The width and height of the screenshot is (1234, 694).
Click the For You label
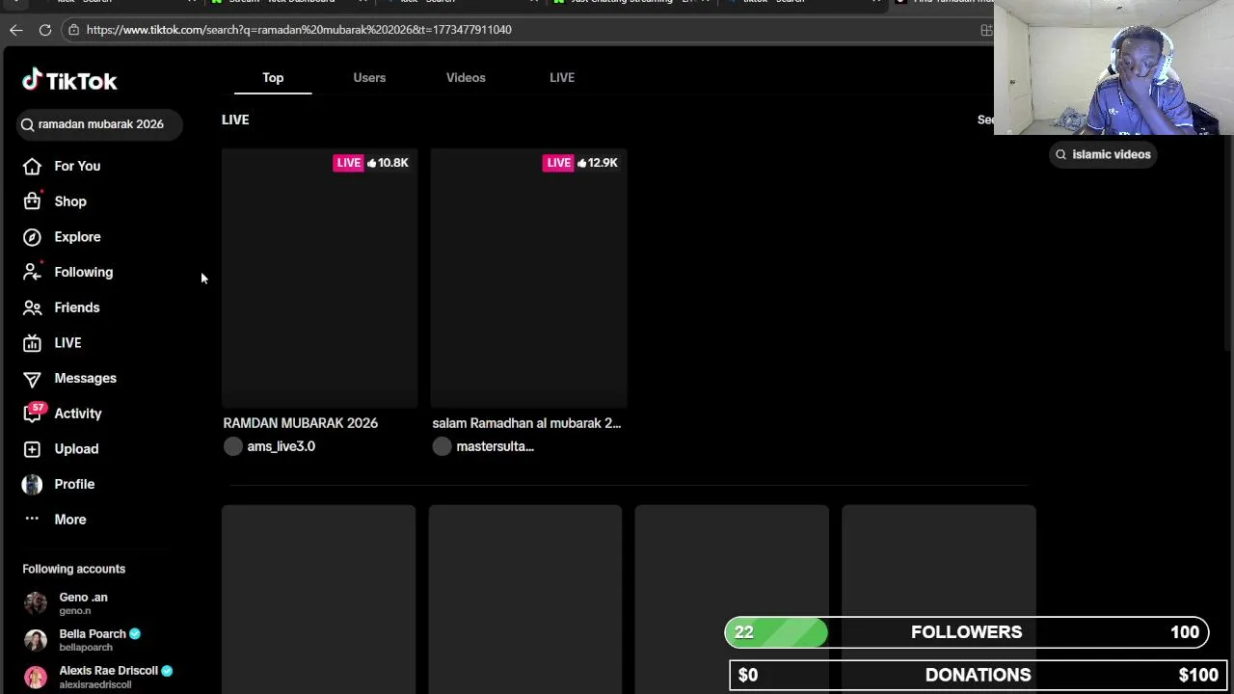[x=77, y=166]
